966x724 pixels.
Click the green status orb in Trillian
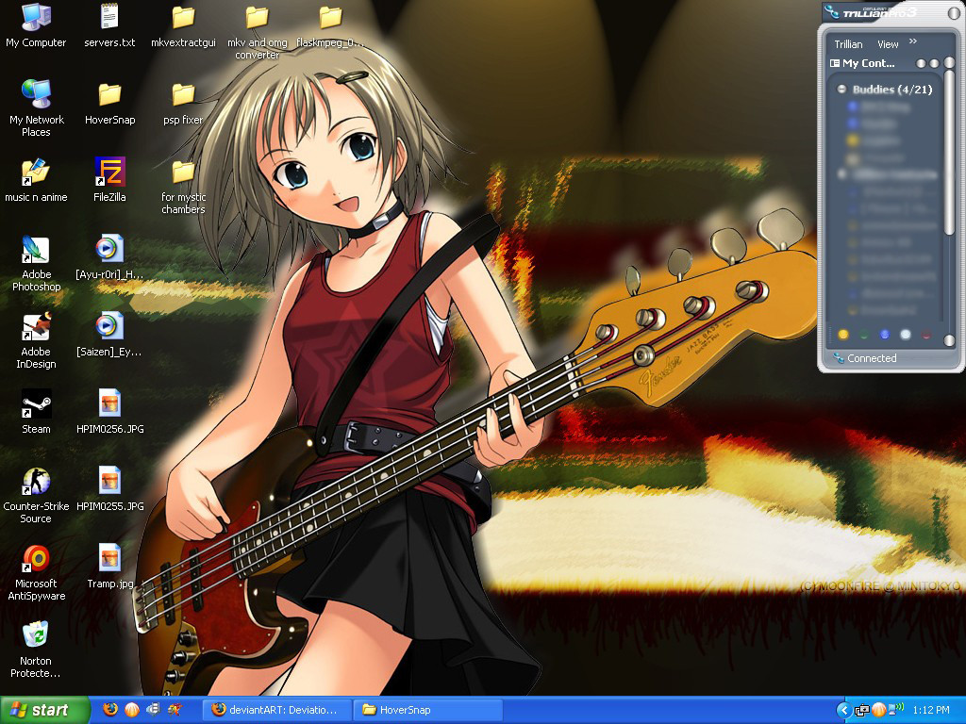[864, 335]
